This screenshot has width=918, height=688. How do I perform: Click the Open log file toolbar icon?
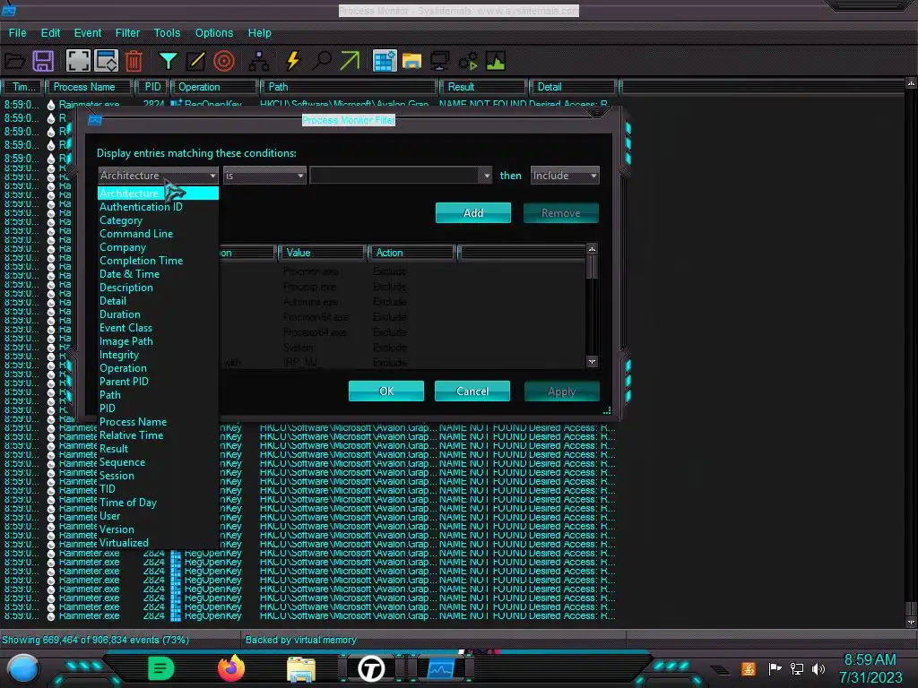(x=14, y=61)
